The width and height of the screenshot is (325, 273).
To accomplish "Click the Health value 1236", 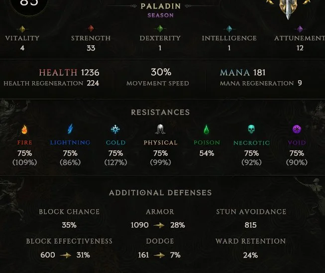I will coord(90,73).
